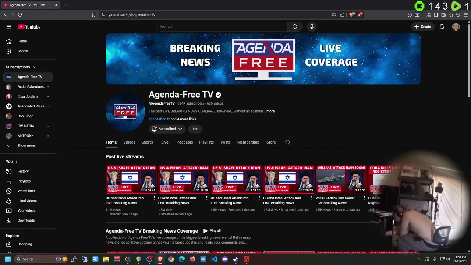
Task: Toggle the browser sidebar panel icon
Action: (436, 15)
